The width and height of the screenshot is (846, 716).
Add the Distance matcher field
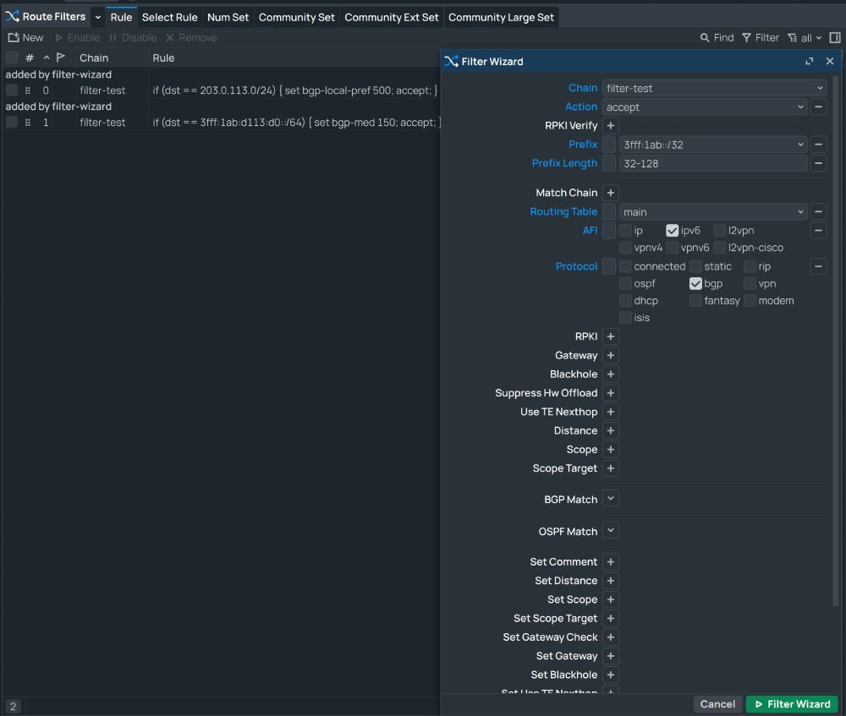click(x=610, y=431)
